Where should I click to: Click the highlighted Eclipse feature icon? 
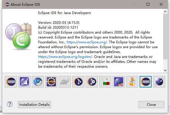pyautogui.click(x=146, y=82)
